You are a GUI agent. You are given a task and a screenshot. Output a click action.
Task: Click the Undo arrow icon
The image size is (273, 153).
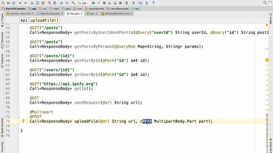coord(20,3)
